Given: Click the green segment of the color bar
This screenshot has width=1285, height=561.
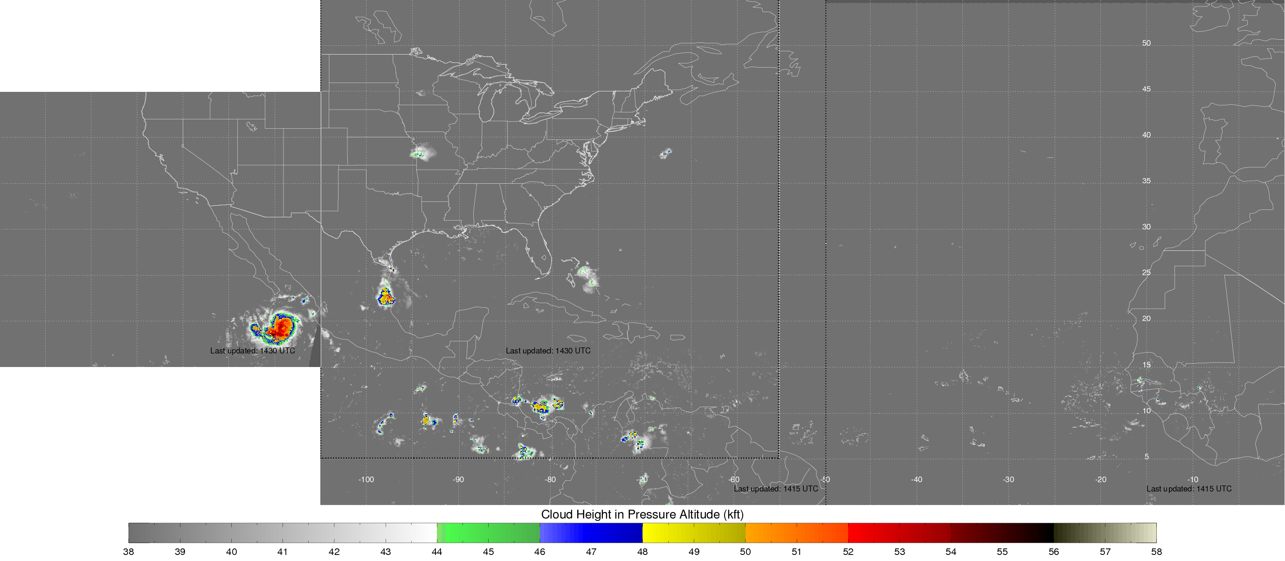Looking at the screenshot, I should 488,533.
